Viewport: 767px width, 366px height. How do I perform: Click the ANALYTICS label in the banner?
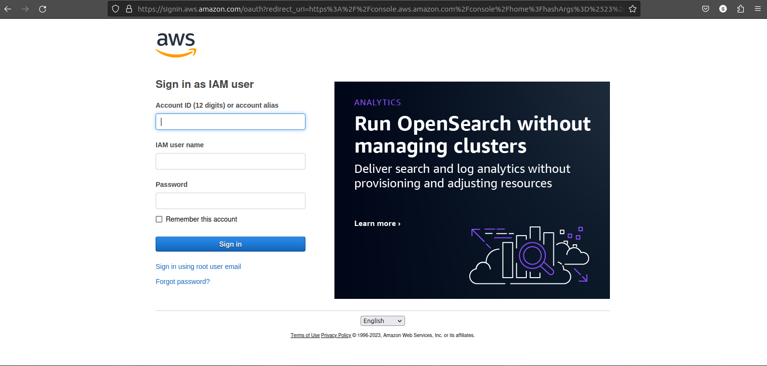click(377, 102)
